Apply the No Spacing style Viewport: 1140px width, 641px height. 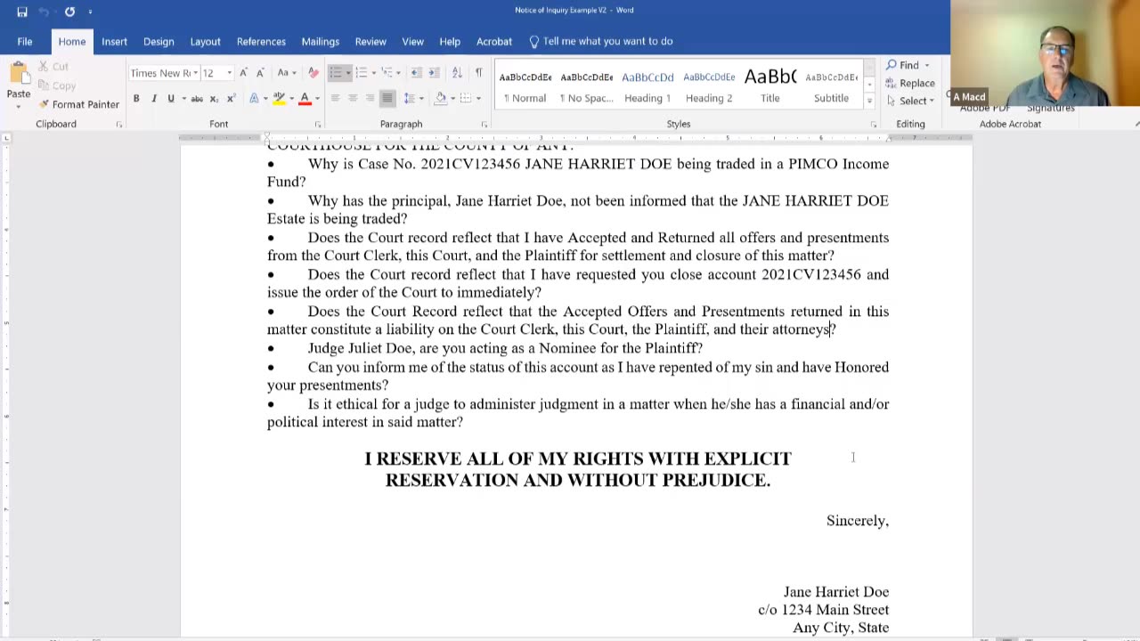click(586, 85)
